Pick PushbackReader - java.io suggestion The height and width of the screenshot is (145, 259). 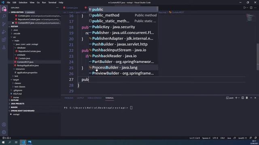coord(123,56)
